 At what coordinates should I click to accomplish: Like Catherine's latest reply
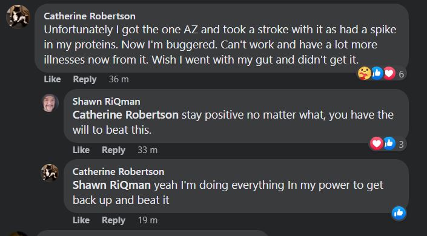pyautogui.click(x=81, y=220)
